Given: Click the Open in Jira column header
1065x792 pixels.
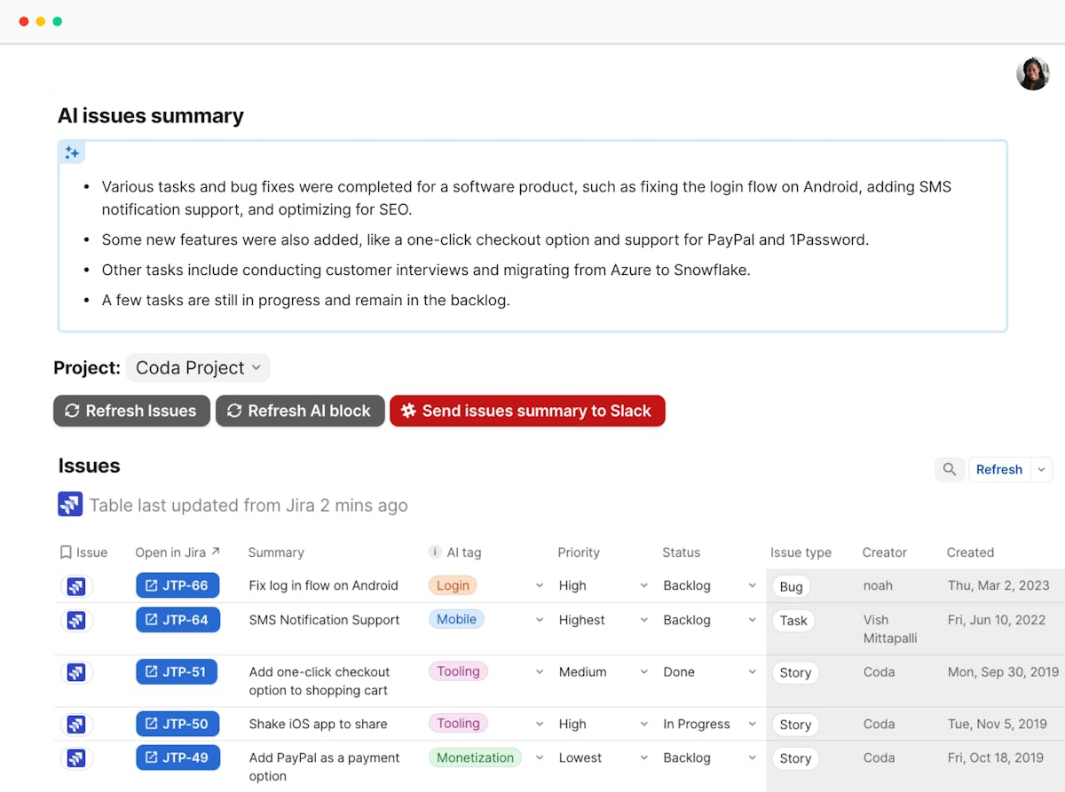Looking at the screenshot, I should coord(177,552).
